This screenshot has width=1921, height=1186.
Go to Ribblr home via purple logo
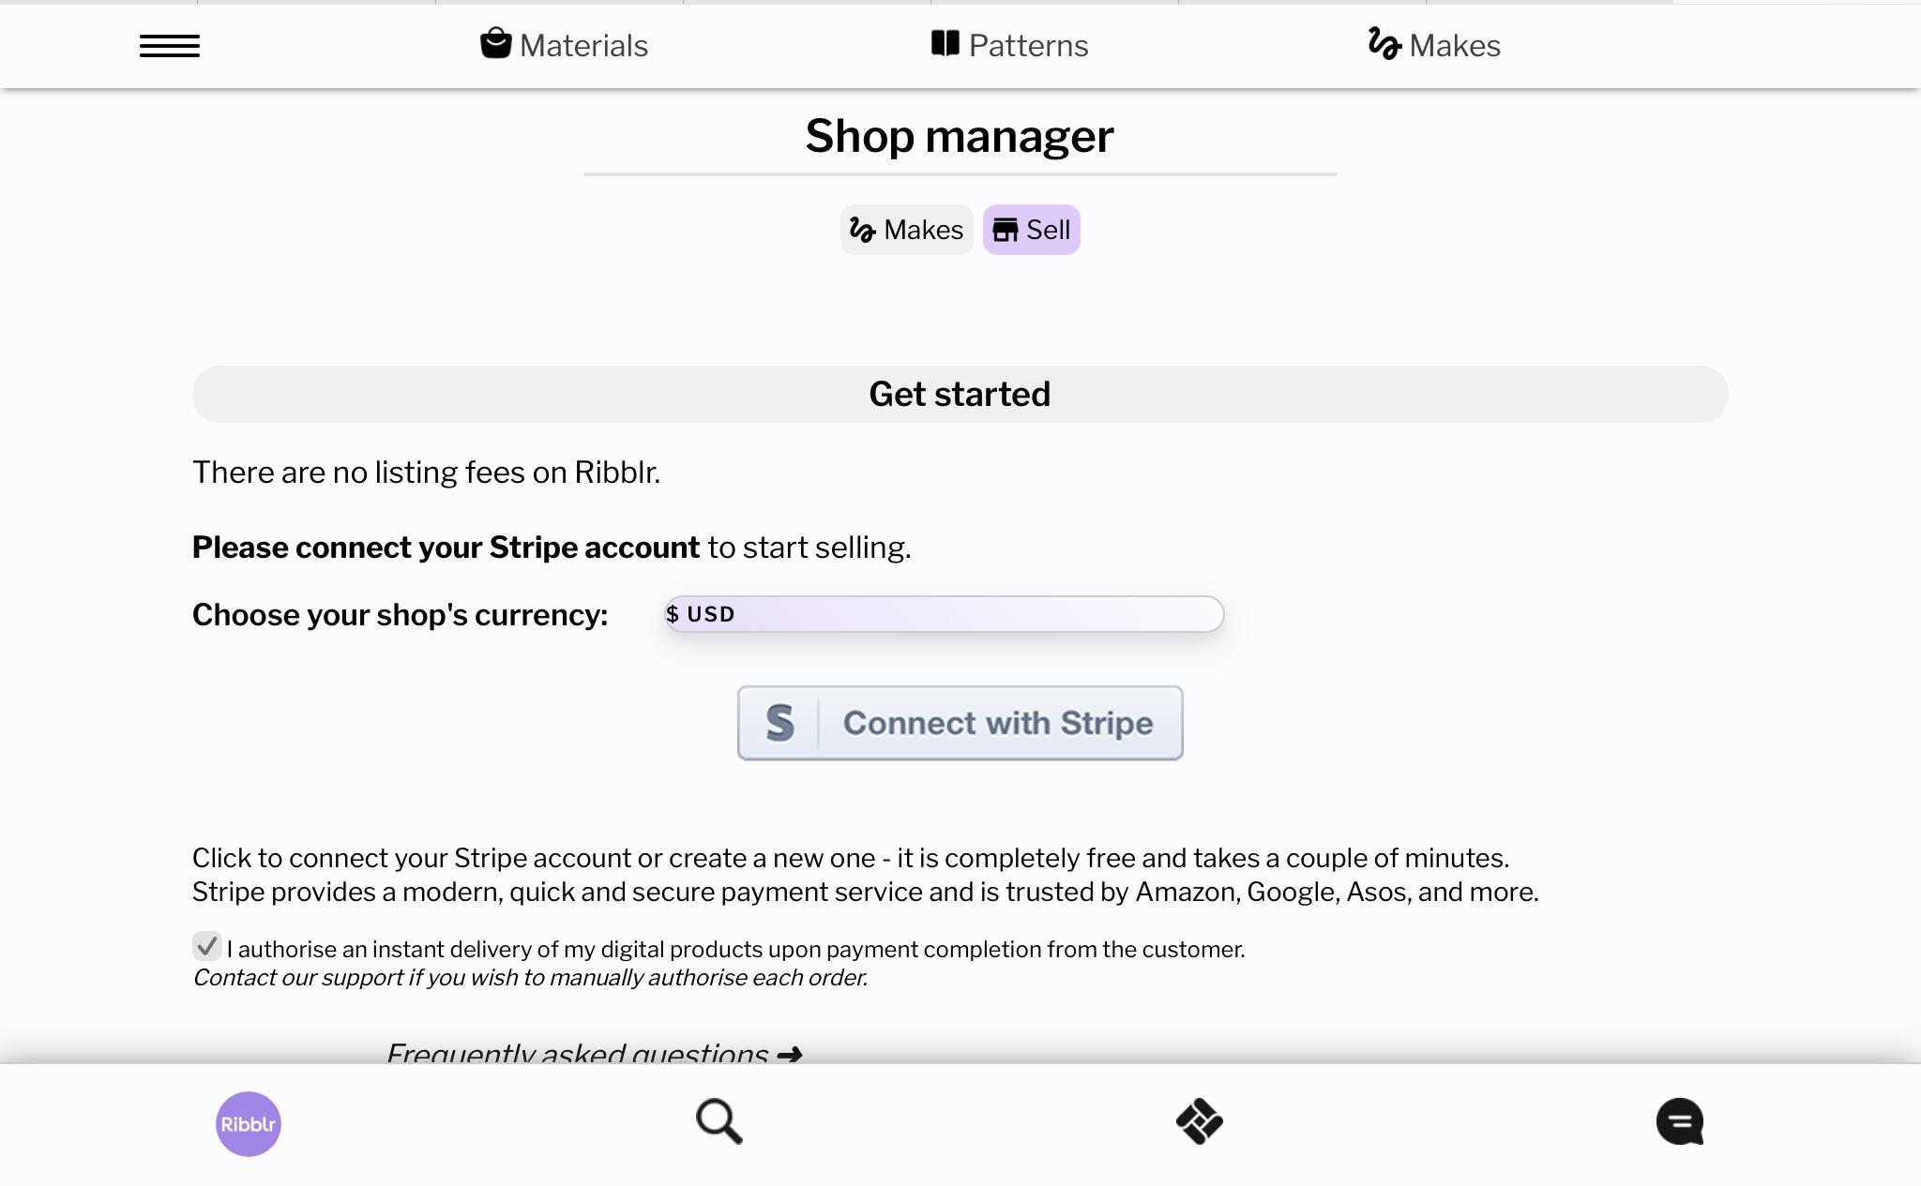tap(249, 1123)
